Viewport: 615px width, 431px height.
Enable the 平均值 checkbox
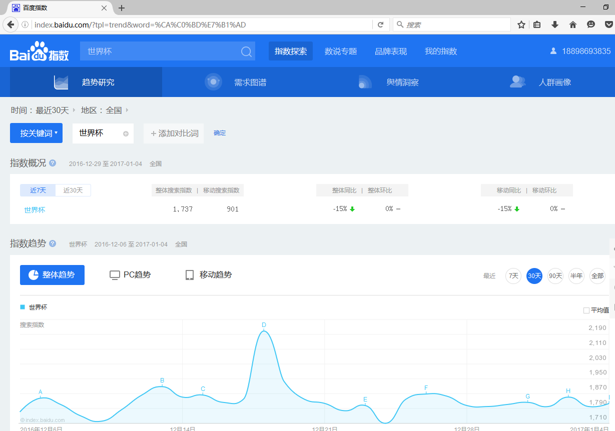[x=586, y=310]
